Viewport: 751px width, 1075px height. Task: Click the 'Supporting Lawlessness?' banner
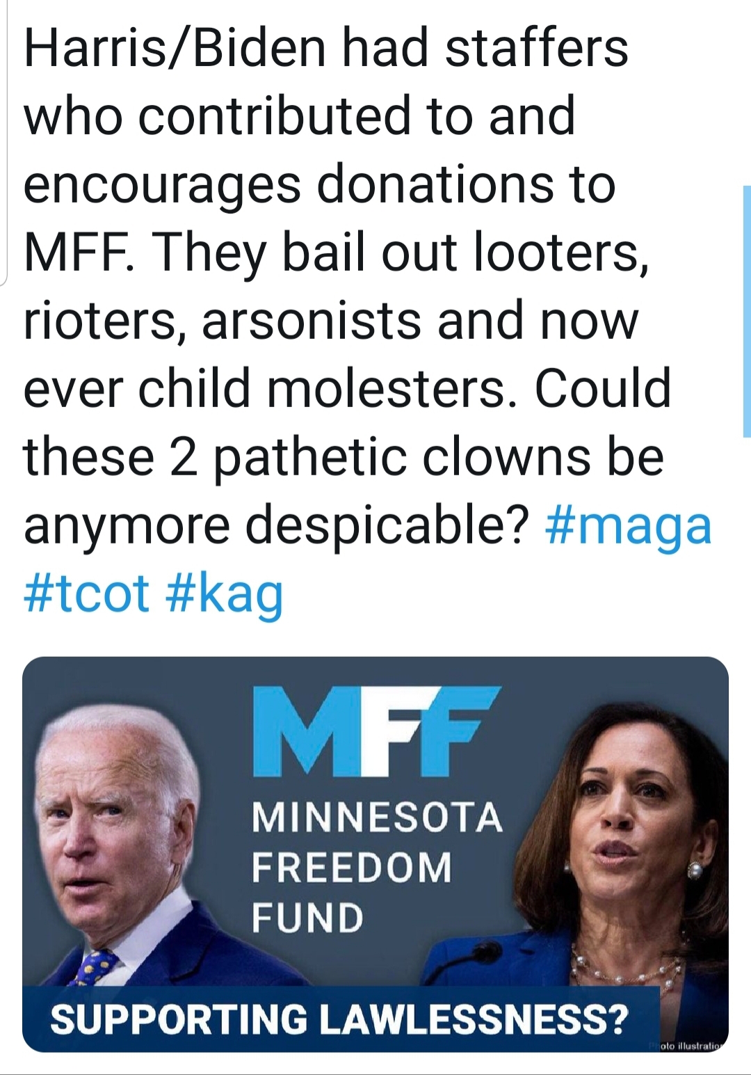[339, 1019]
